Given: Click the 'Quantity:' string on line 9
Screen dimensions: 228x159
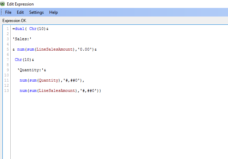Looking at the screenshot, I should pos(30,70).
